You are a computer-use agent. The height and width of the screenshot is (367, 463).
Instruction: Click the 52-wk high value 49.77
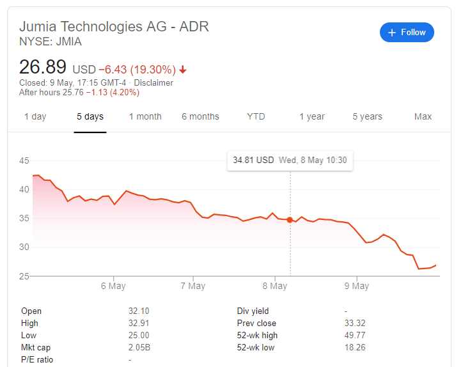(x=355, y=335)
